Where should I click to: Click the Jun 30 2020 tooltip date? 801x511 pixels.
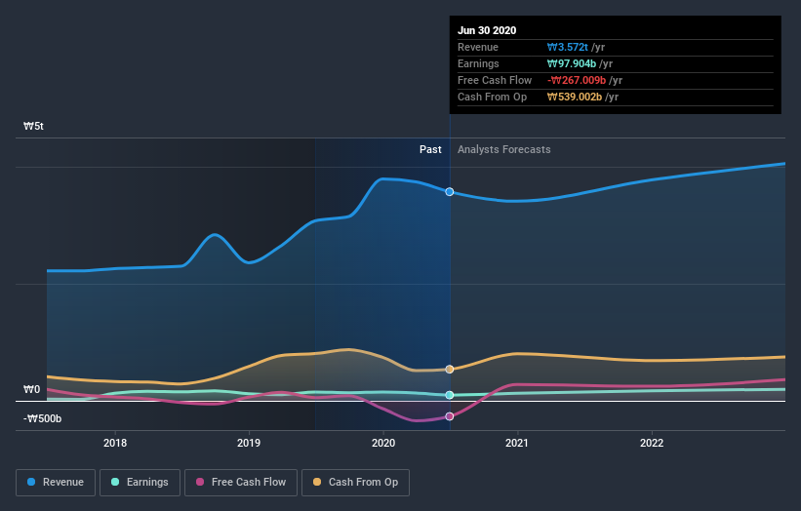[487, 30]
